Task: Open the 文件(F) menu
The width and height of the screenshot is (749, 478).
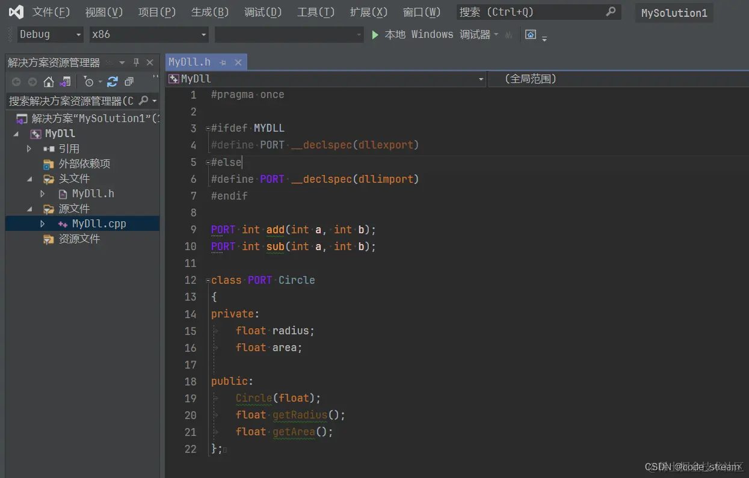Action: pyautogui.click(x=51, y=12)
